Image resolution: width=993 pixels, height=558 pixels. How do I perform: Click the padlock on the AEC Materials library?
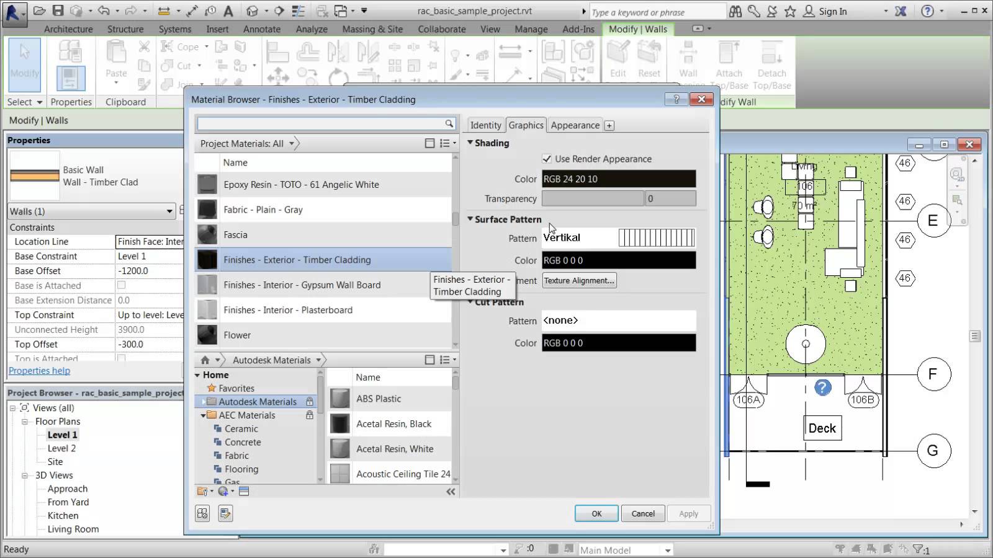click(x=309, y=415)
